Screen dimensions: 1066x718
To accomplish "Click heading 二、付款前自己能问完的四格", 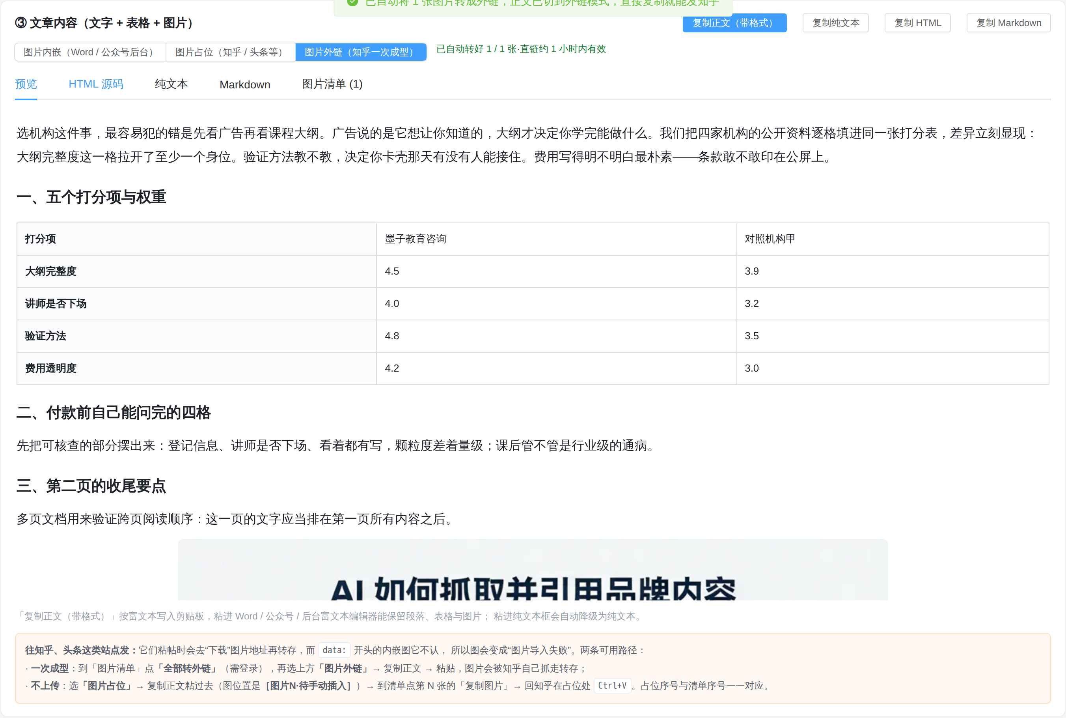I will pyautogui.click(x=114, y=413).
